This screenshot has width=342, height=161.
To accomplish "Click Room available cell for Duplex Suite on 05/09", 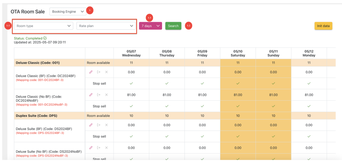I will [x=202, y=116].
